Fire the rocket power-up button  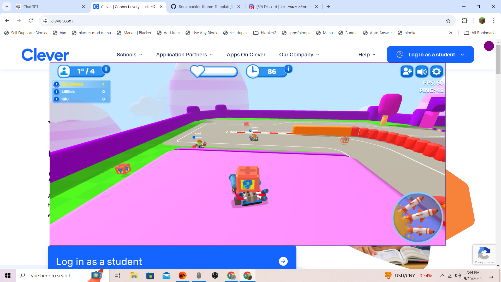pyautogui.click(x=418, y=218)
